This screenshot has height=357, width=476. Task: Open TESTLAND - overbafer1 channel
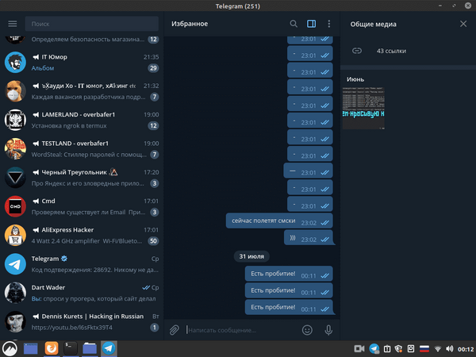82,149
